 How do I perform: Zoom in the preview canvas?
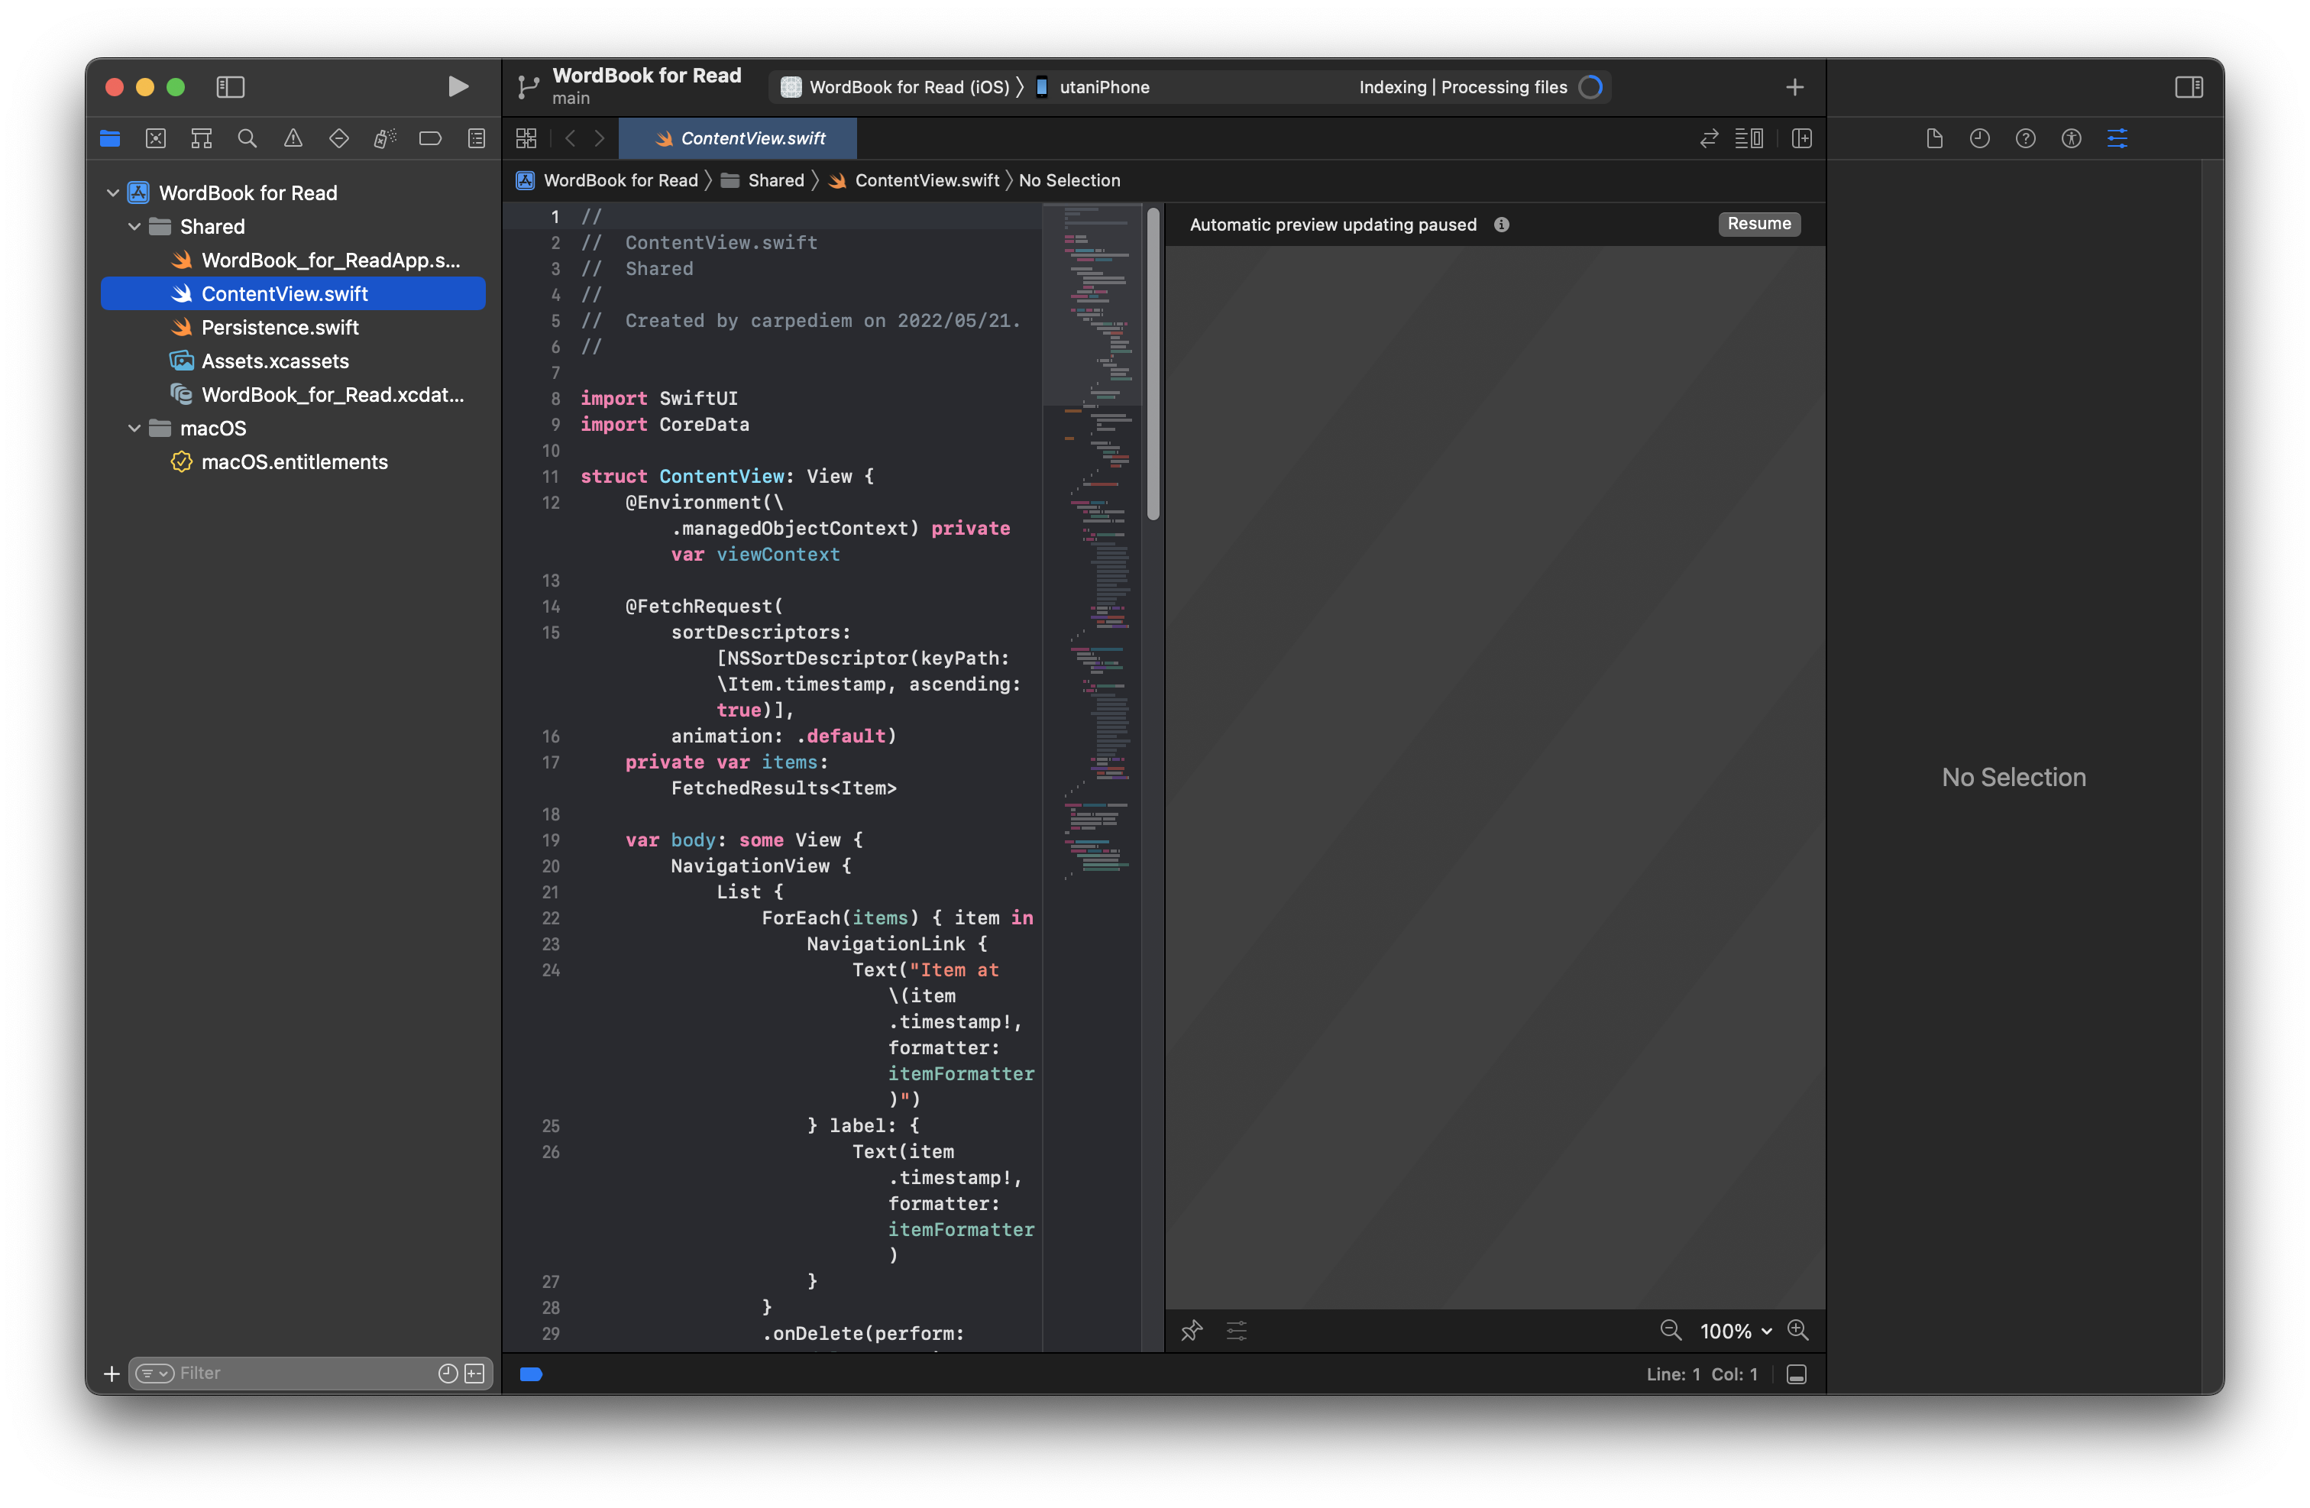1798,1331
